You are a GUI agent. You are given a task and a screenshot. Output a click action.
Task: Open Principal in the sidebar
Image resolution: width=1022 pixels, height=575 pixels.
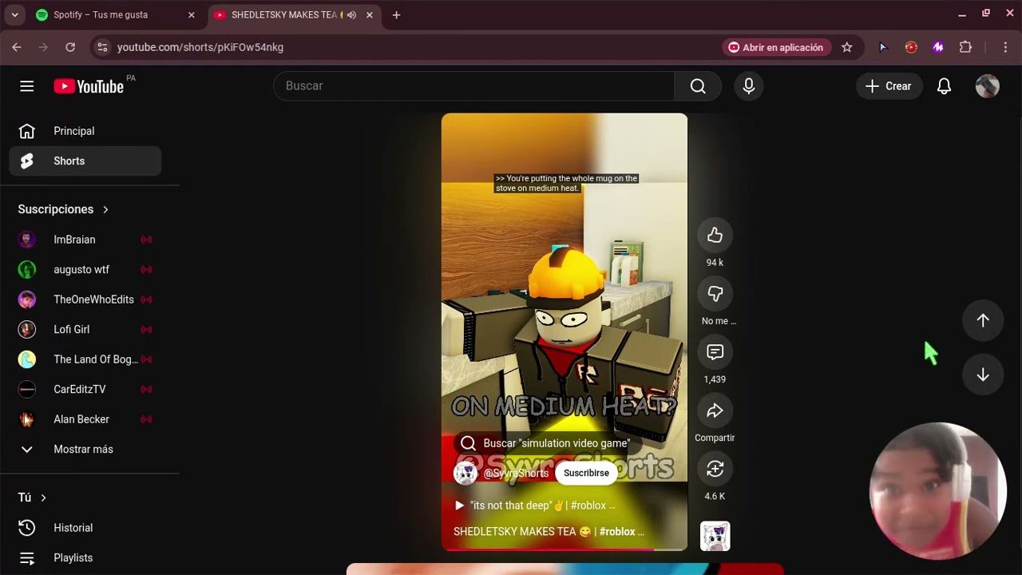85,131
